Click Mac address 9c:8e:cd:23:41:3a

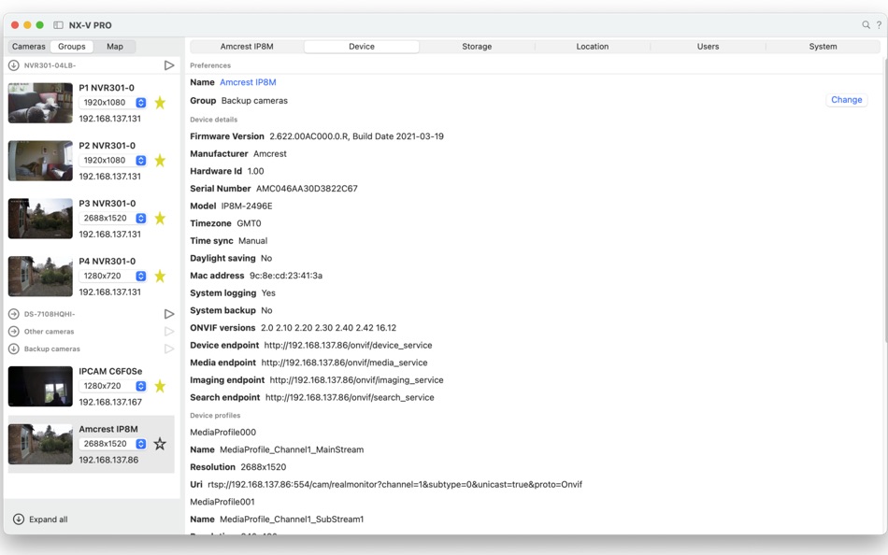286,276
